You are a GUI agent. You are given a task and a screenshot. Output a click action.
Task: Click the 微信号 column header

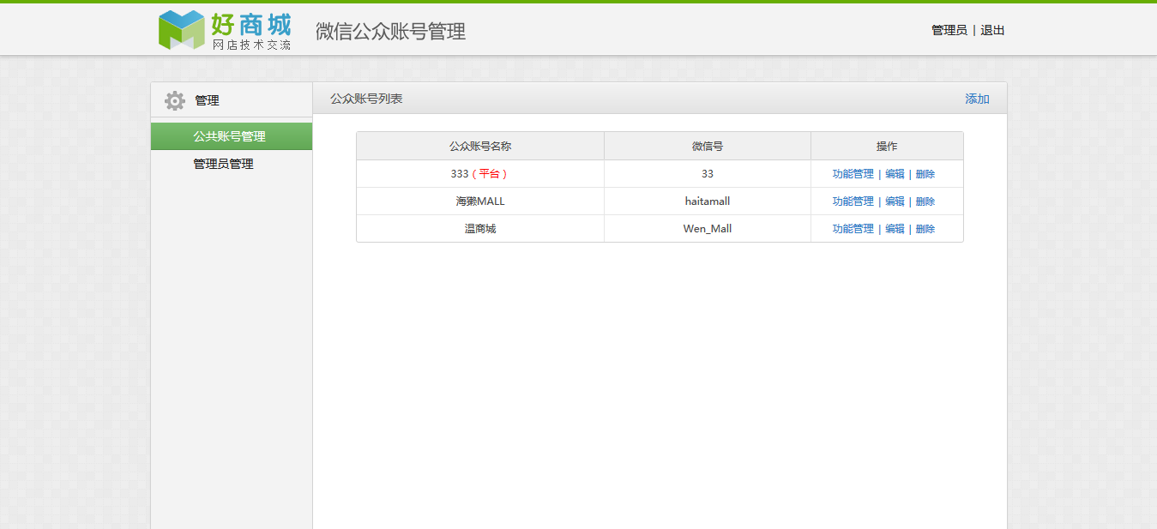pos(708,147)
